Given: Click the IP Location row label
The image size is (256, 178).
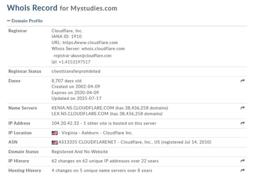Looking at the screenshot, I should (20, 133).
